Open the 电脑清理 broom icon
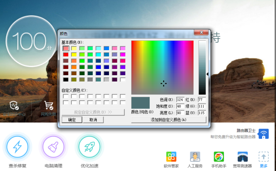The image size is (276, 171). [53, 146]
